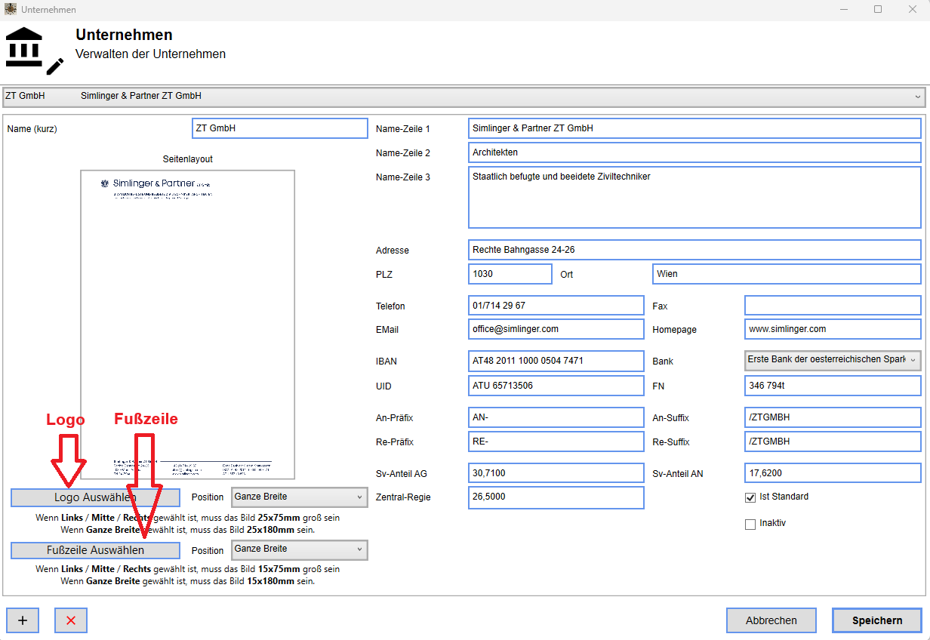Screen dimensions: 930x640
Task: Click the Unternehmen bank building header icon
Action: pyautogui.click(x=35, y=51)
